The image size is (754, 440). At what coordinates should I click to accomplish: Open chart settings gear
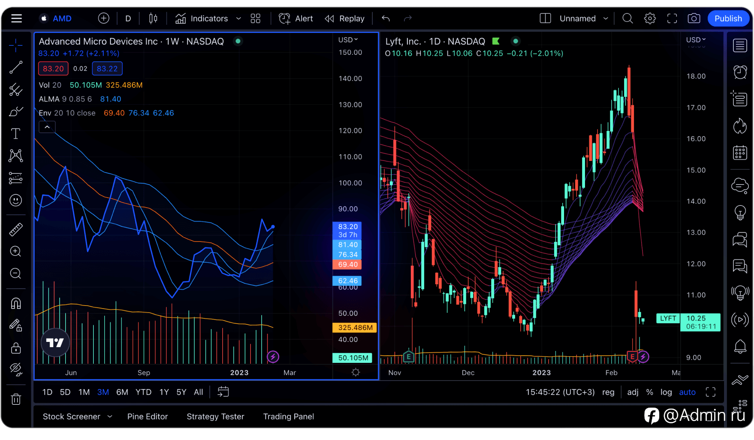tap(650, 19)
